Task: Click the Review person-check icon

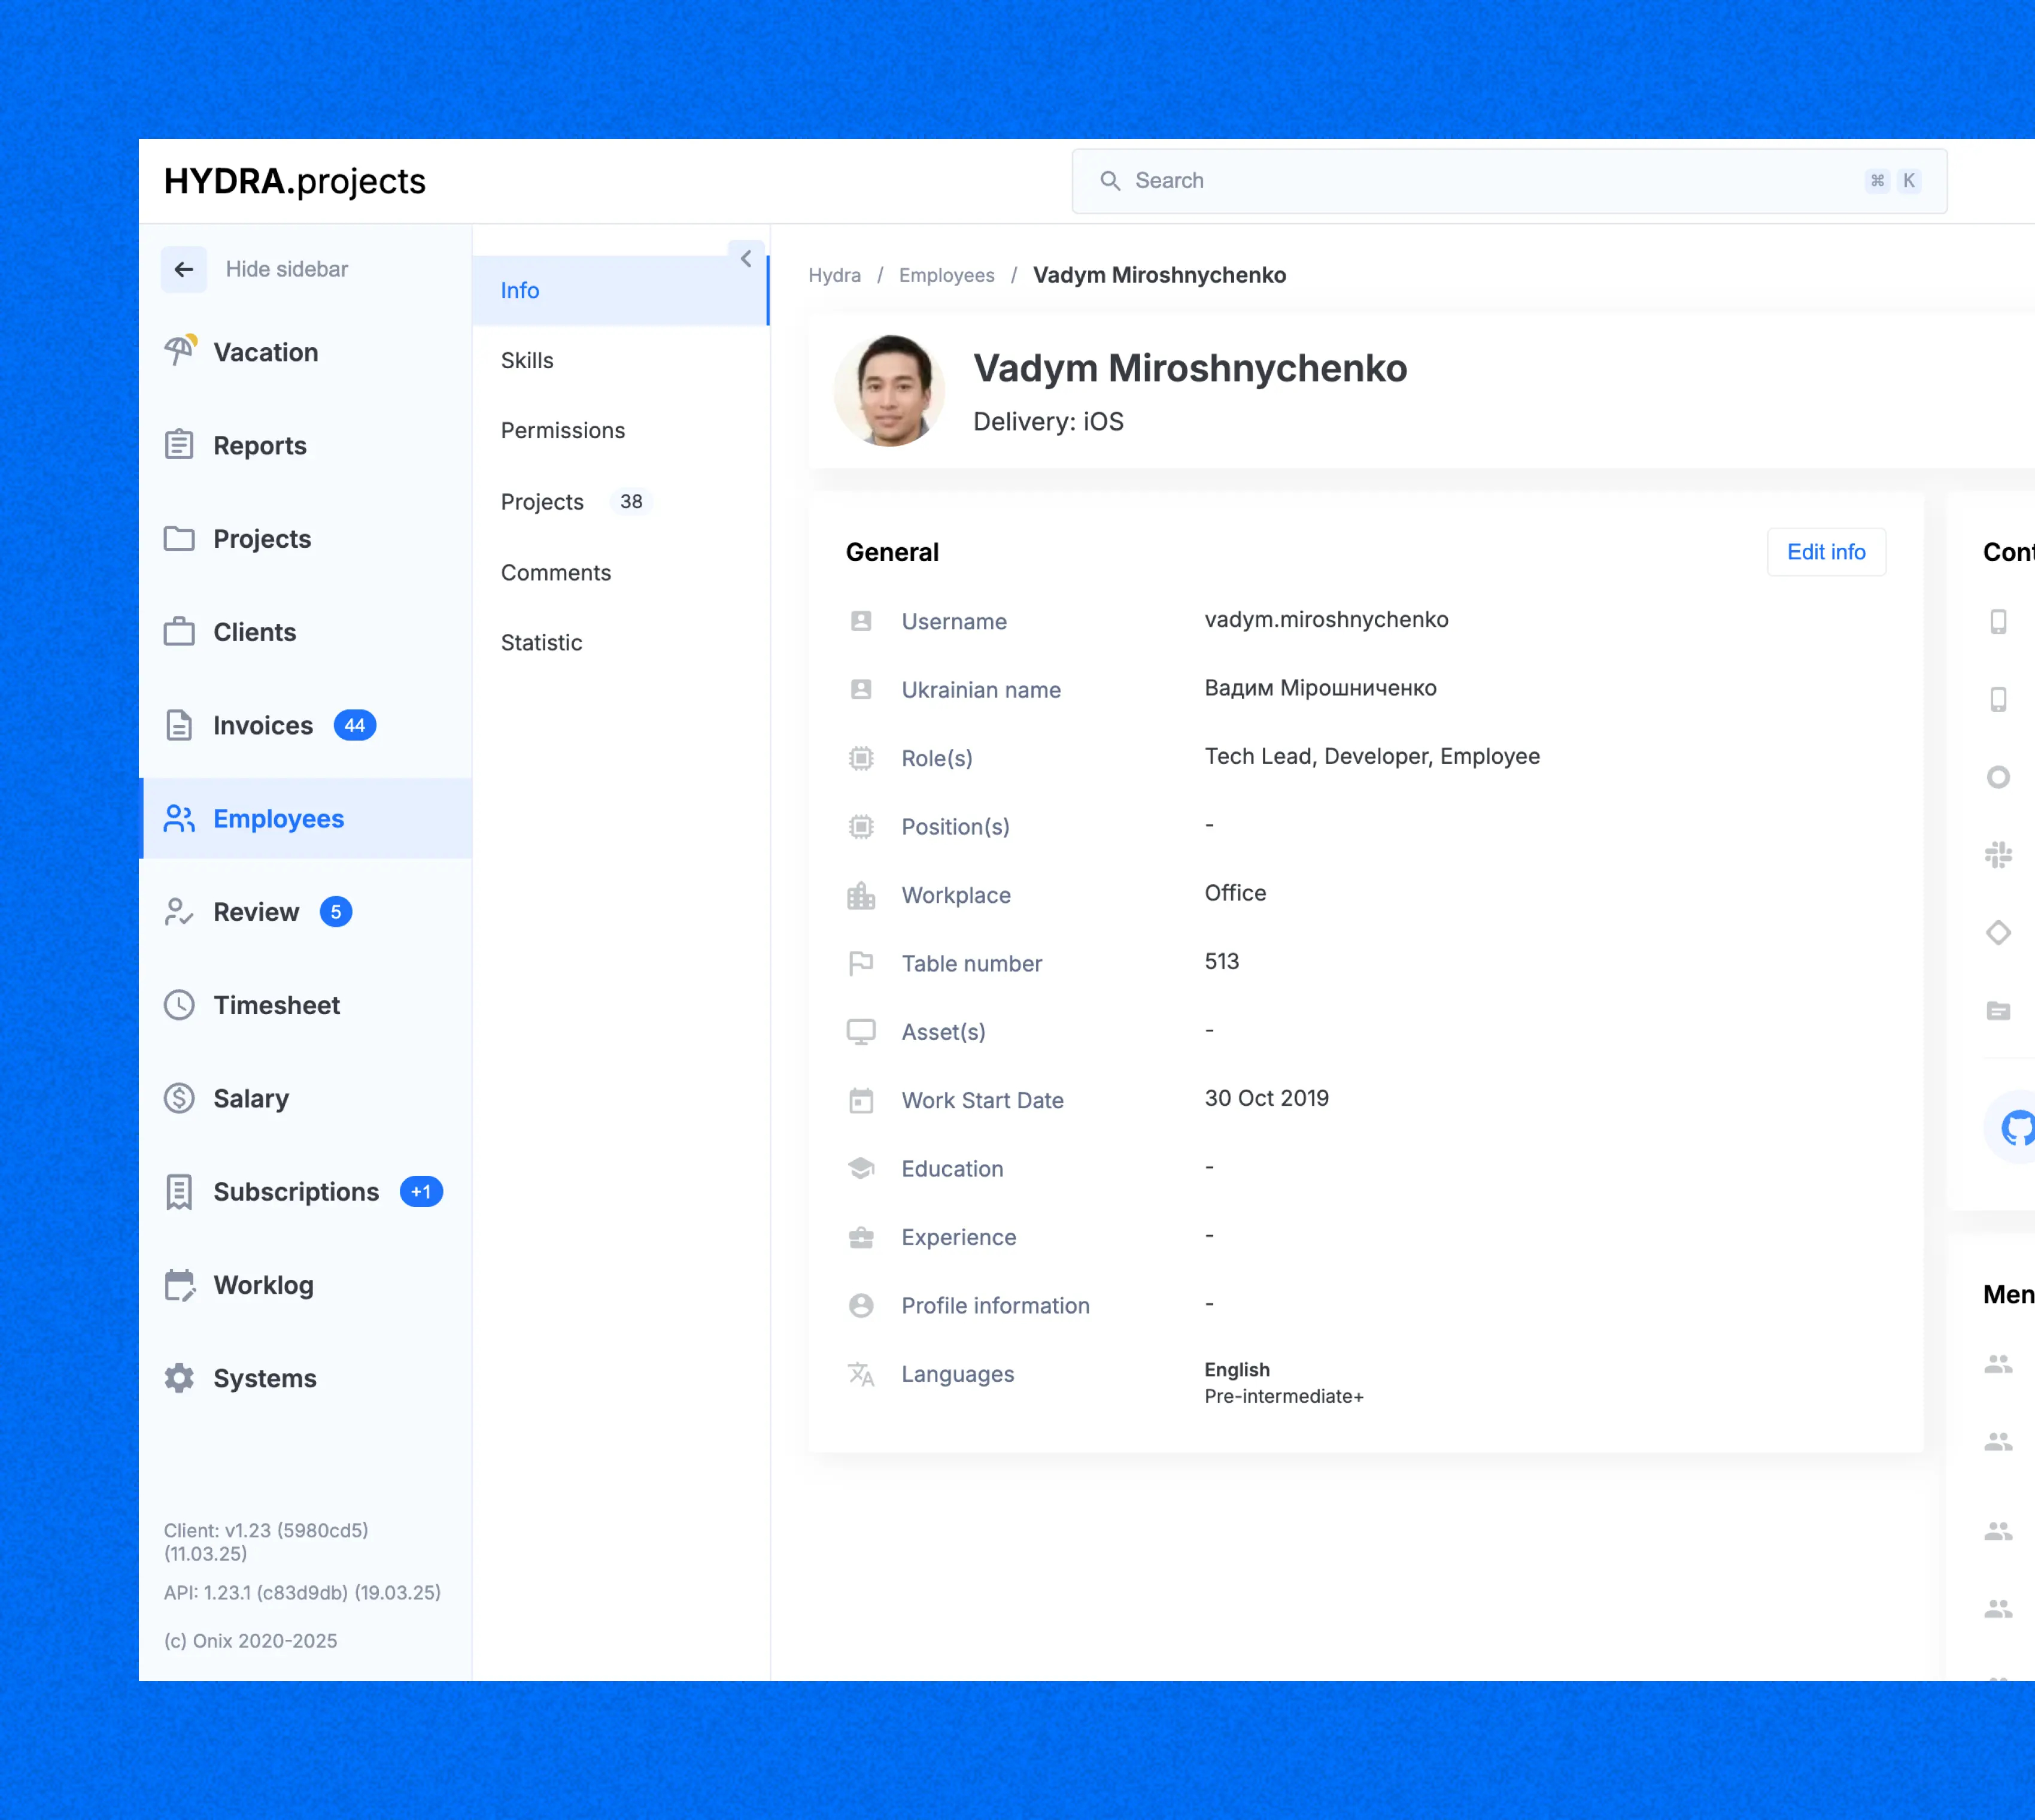Action: 179,911
